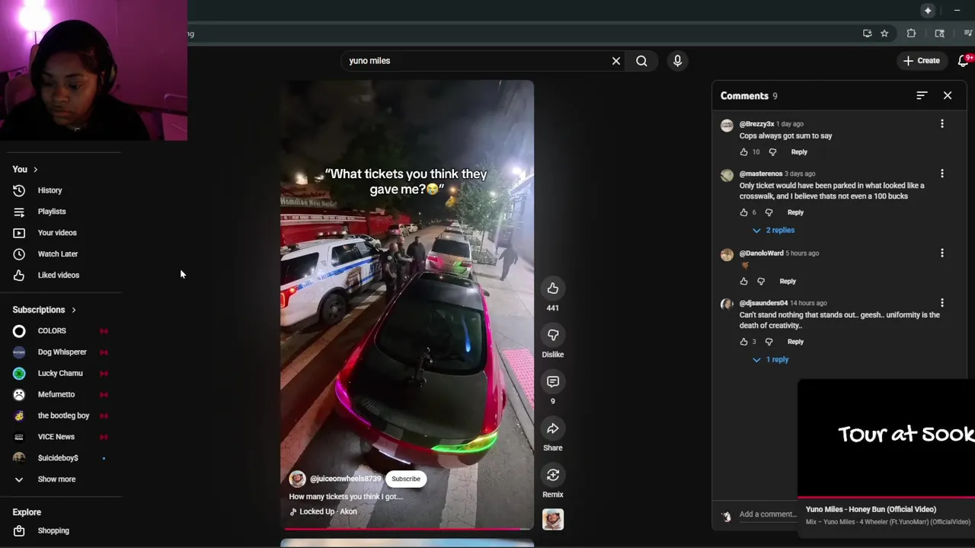Like the @DanoloWard comment

tap(744, 282)
